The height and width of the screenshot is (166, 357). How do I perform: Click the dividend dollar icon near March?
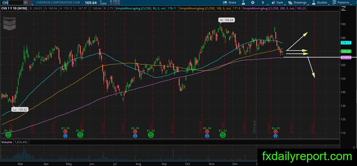8,135
